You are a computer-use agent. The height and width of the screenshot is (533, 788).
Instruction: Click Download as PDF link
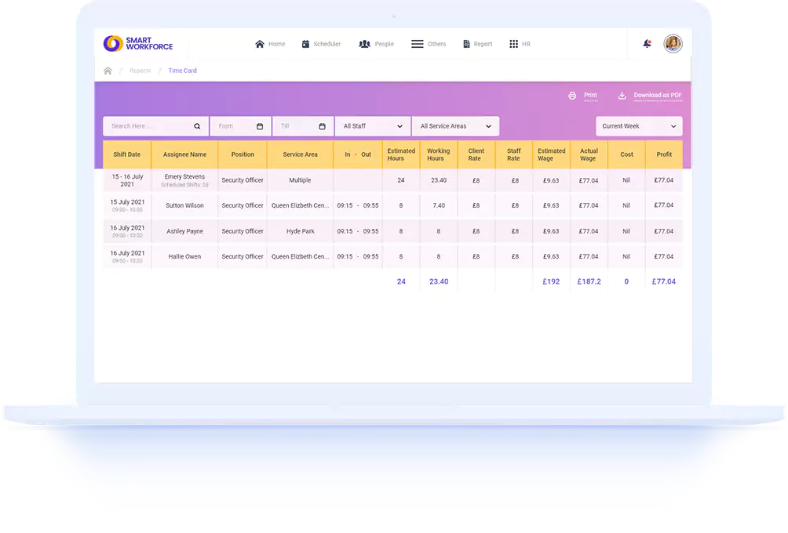658,96
